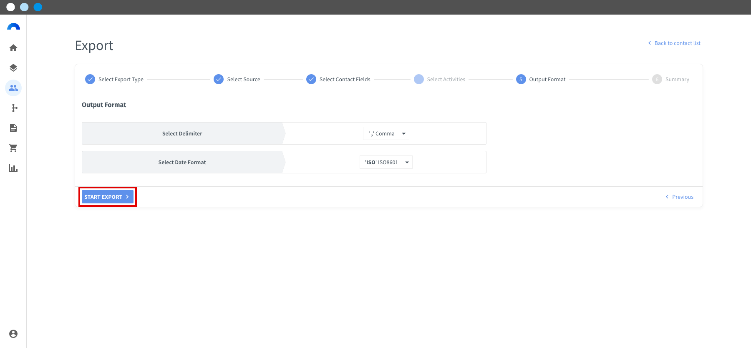Click the Select Activities step circle
Image resolution: width=751 pixels, height=348 pixels.
coord(419,79)
